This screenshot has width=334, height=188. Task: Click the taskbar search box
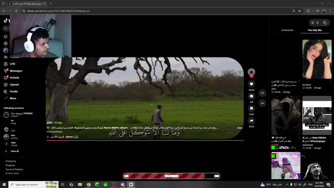pos(34,185)
